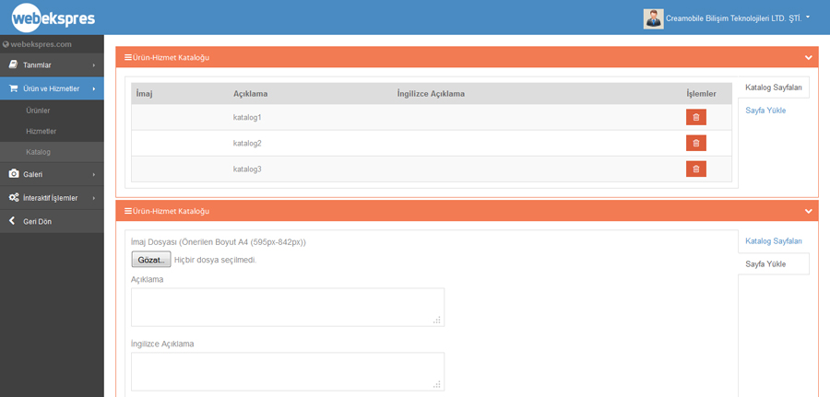
Task: Click the user avatar in header
Action: [653, 18]
